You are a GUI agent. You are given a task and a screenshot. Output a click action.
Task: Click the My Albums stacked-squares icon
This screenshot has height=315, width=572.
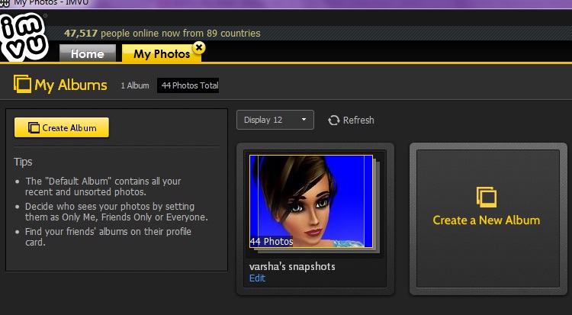(x=22, y=84)
